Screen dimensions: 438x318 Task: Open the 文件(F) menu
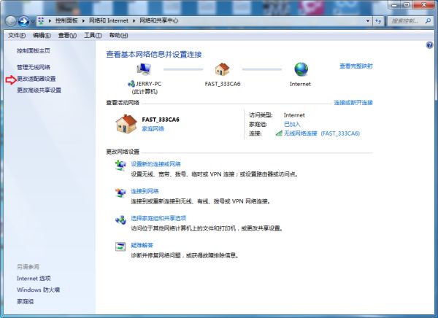pyautogui.click(x=17, y=35)
